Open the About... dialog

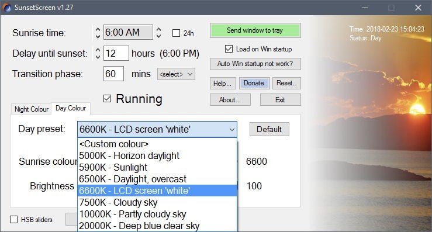click(x=230, y=100)
